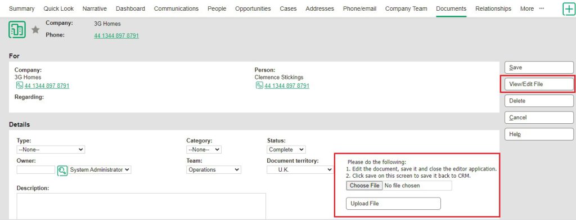Open the System Administrator owner dropdown
The image size is (576, 220).
pyautogui.click(x=100, y=170)
